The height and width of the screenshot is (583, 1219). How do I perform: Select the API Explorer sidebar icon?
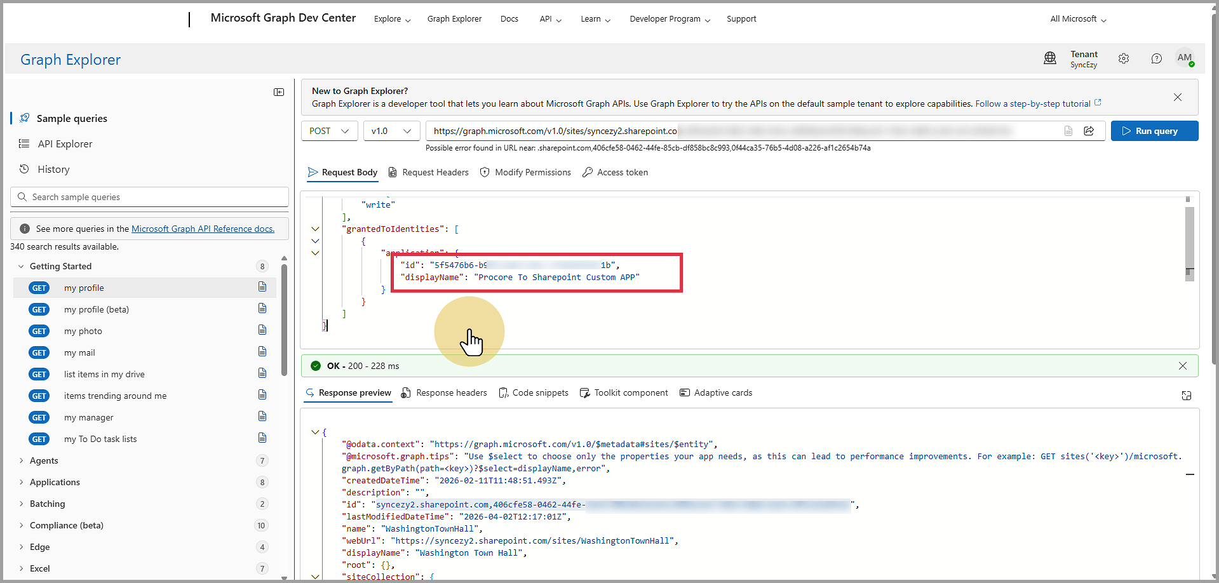pyautogui.click(x=24, y=144)
